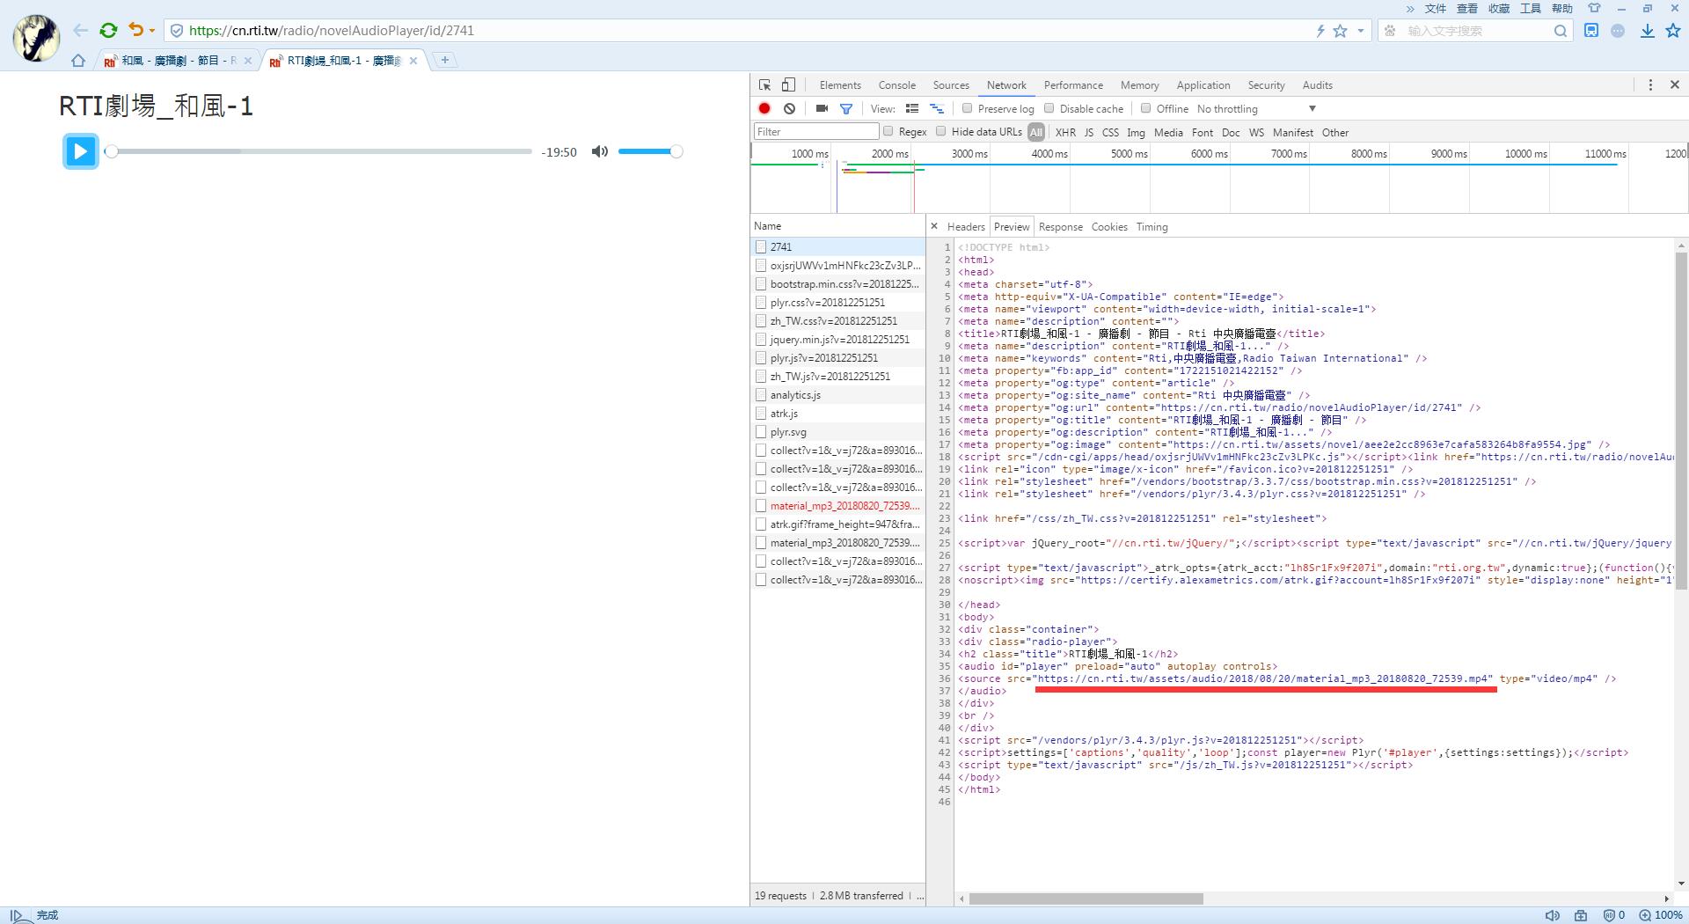The height and width of the screenshot is (924, 1689).
Task: Click the address bar URL field
Action: [x=739, y=31]
